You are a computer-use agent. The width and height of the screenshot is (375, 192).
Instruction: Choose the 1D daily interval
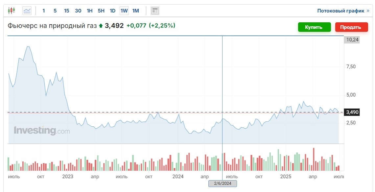pos(112,11)
